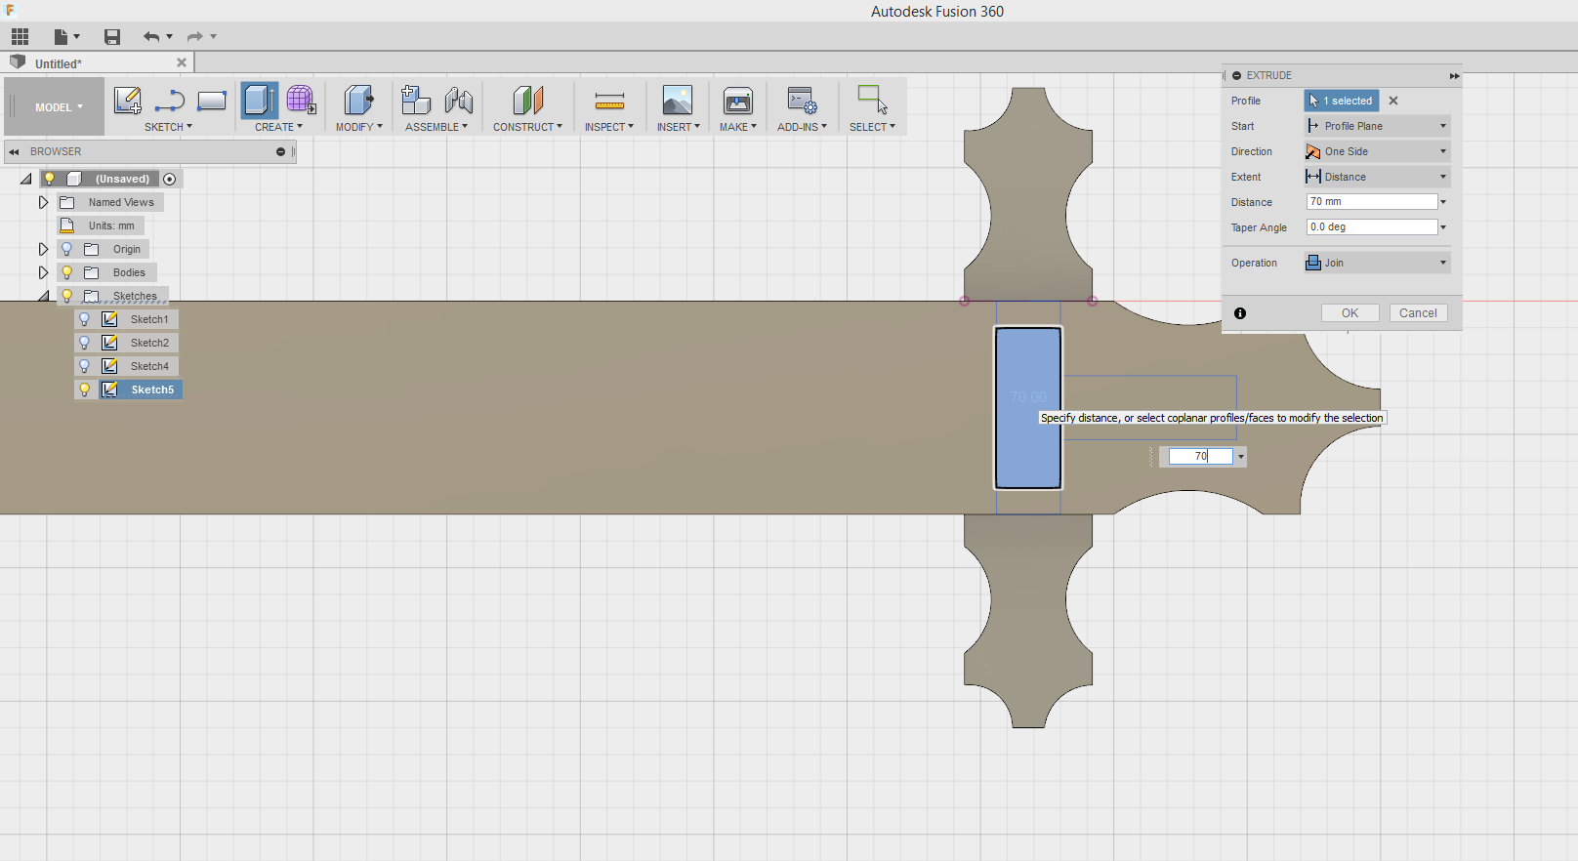Hide Sketch5 via its lightbulb

pos(85,389)
